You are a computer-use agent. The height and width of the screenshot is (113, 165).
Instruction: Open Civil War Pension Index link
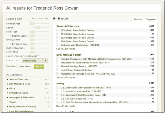coord(95,102)
